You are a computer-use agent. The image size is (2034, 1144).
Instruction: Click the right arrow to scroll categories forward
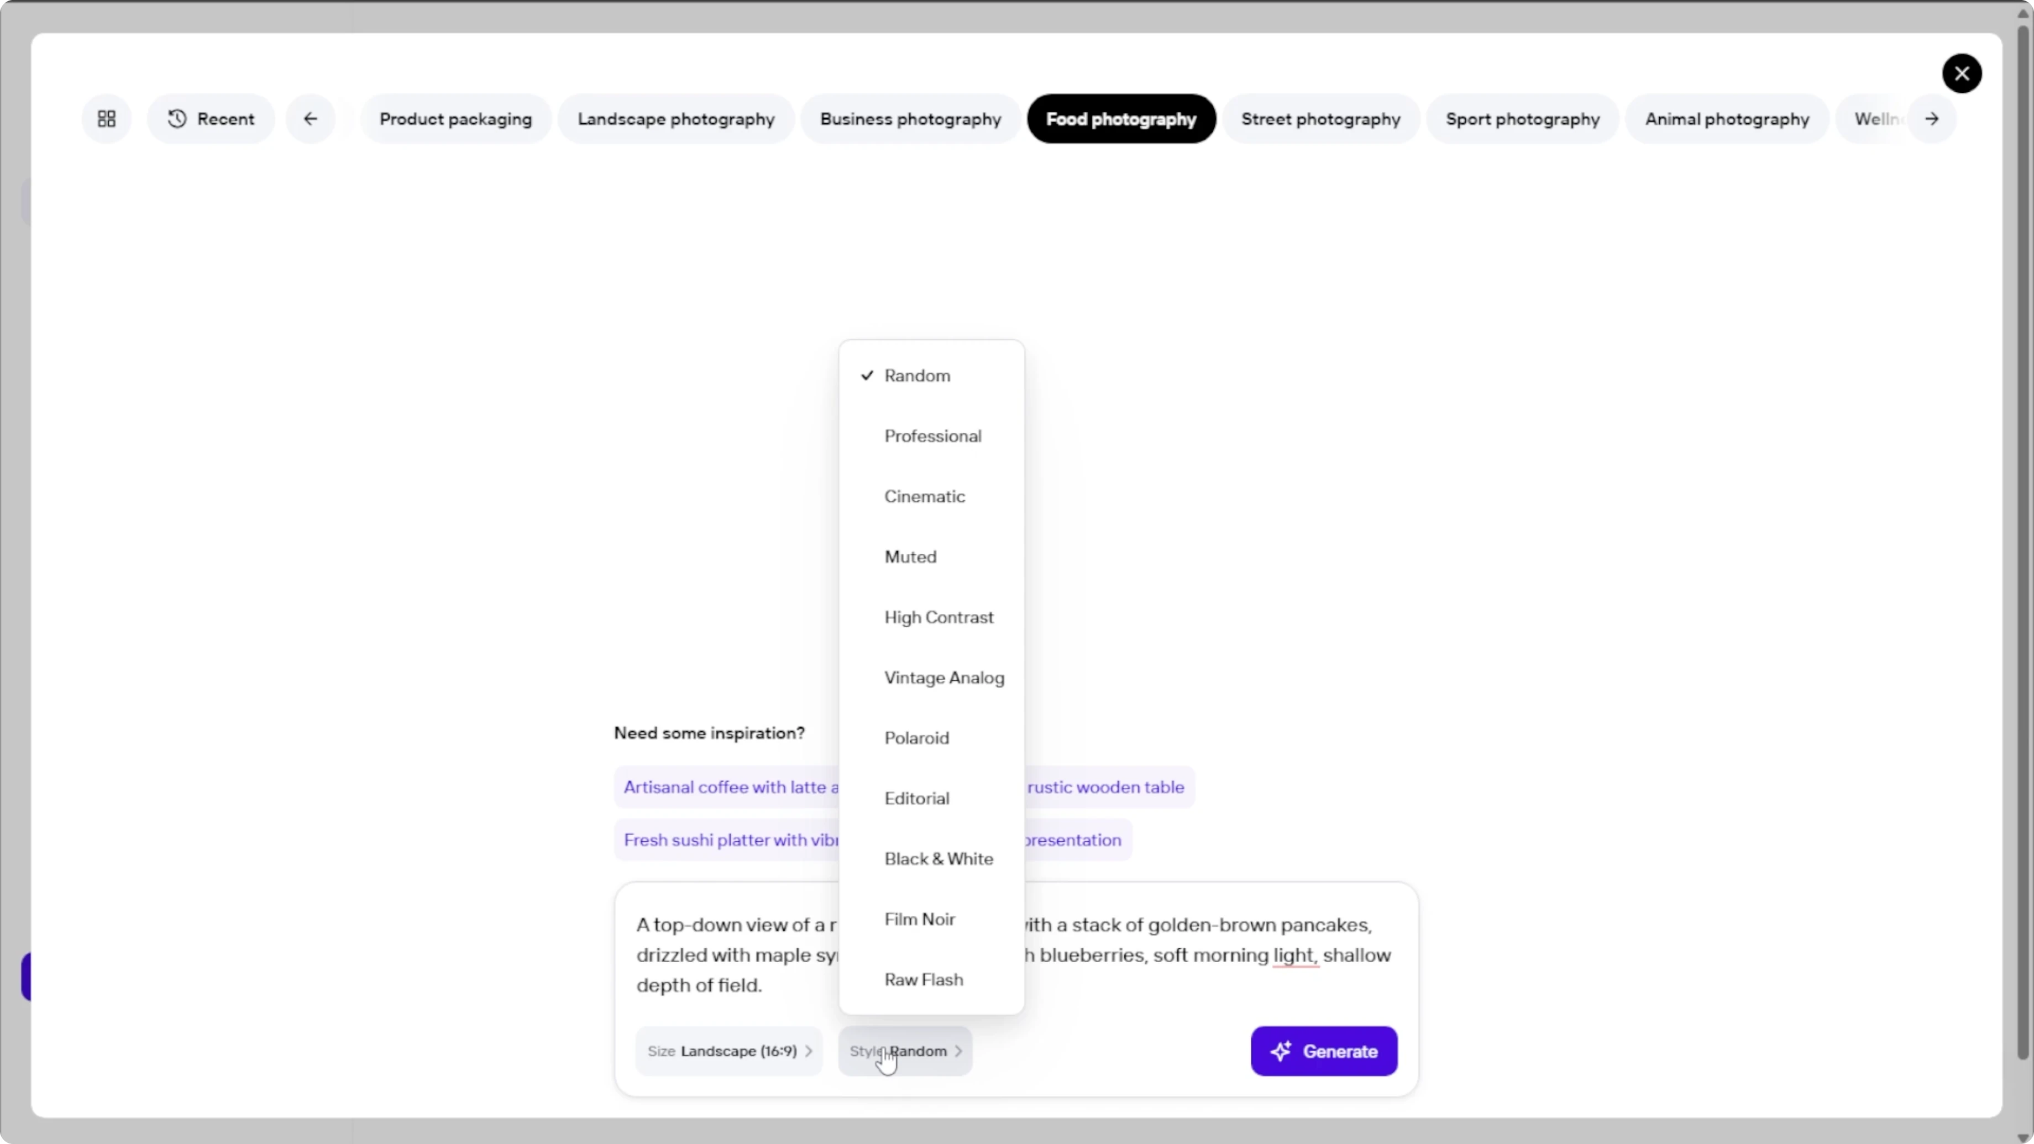[x=1931, y=118]
